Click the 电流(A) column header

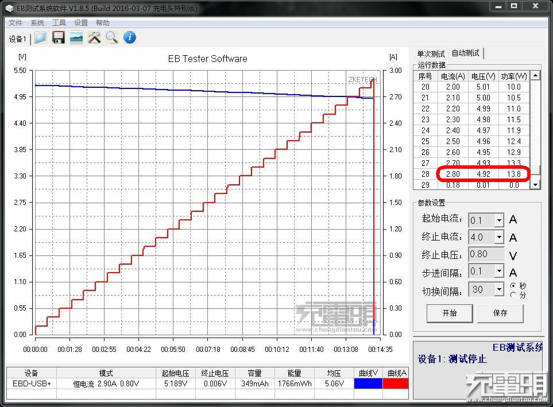453,76
